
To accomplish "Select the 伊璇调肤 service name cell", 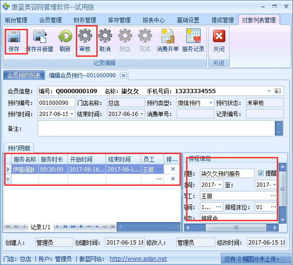I will tap(25, 170).
